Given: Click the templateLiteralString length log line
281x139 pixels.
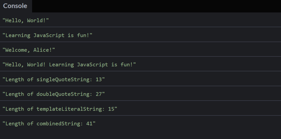Looking at the screenshot, I should pyautogui.click(x=60, y=109).
